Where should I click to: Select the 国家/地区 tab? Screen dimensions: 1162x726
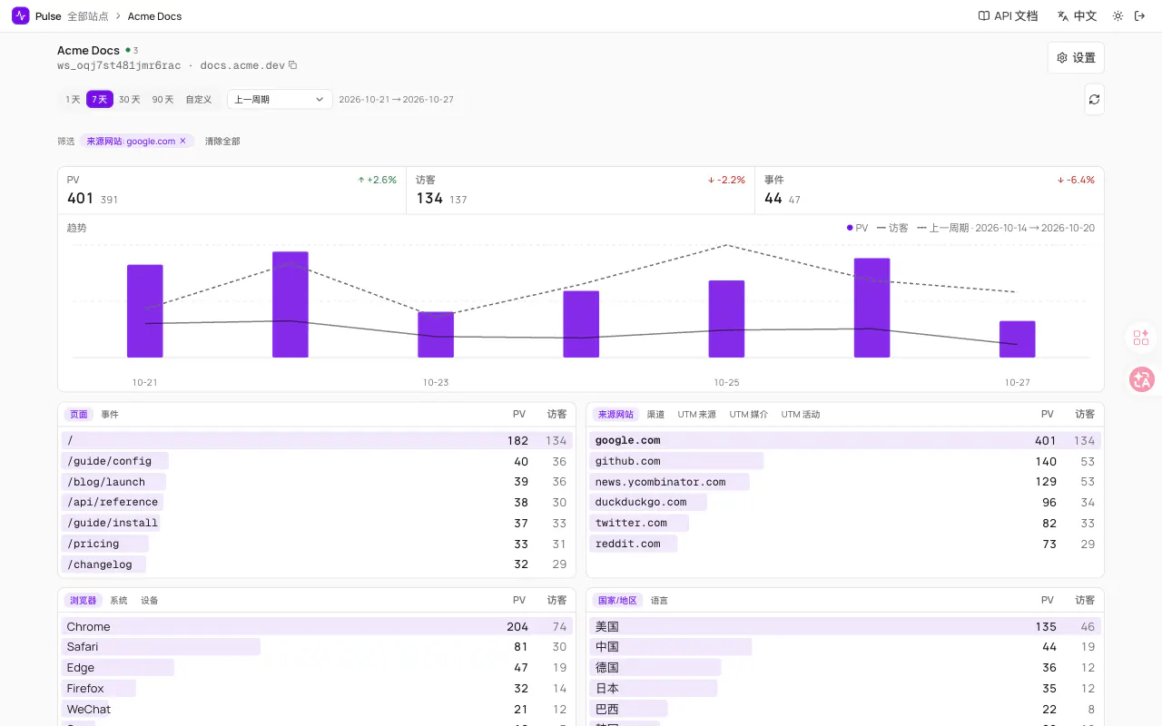(x=617, y=600)
